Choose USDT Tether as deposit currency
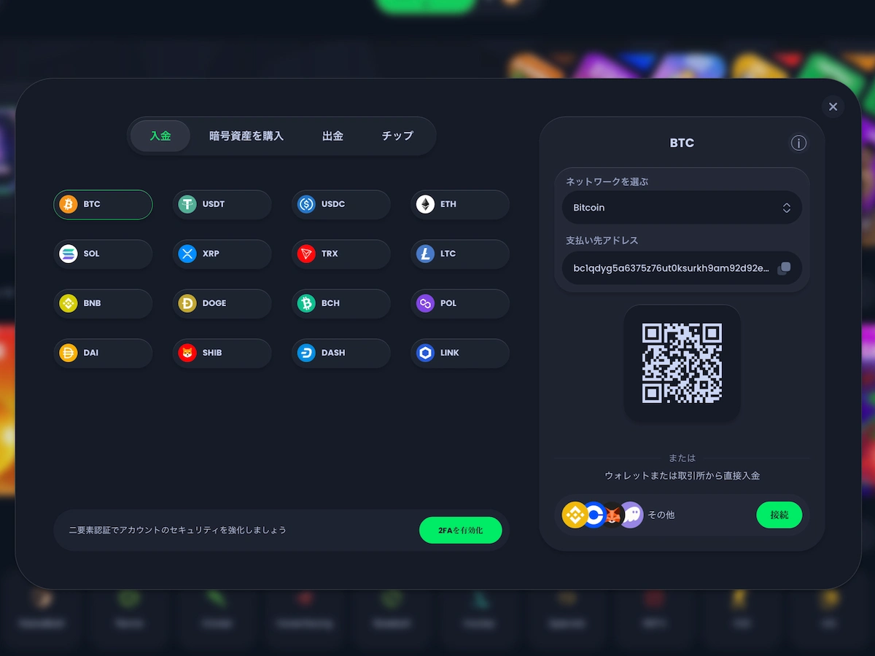Viewport: 875px width, 656px height. 222,205
